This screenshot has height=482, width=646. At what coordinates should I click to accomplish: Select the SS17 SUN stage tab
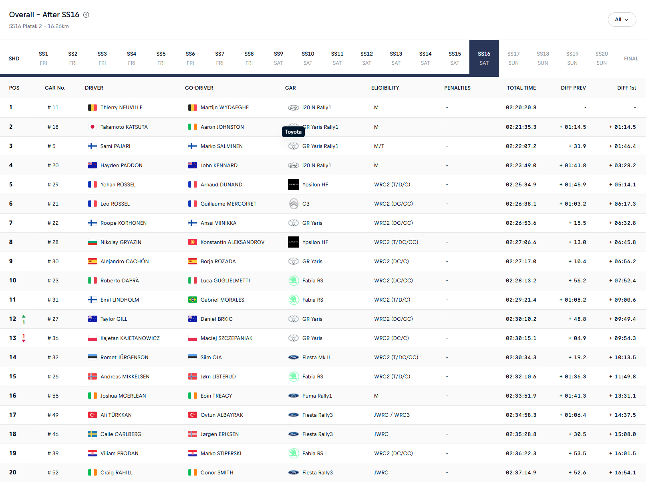[x=513, y=58]
